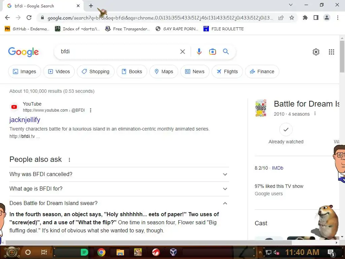Open the clock showing 11:40 AM

click(x=302, y=252)
